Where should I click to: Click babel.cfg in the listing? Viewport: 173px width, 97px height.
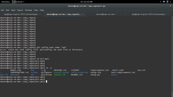pos(15,70)
